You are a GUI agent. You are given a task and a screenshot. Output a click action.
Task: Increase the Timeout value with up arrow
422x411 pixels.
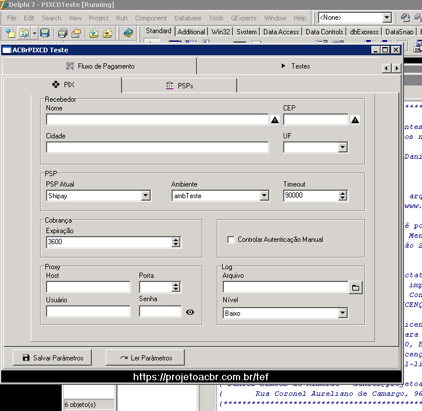[x=342, y=193]
